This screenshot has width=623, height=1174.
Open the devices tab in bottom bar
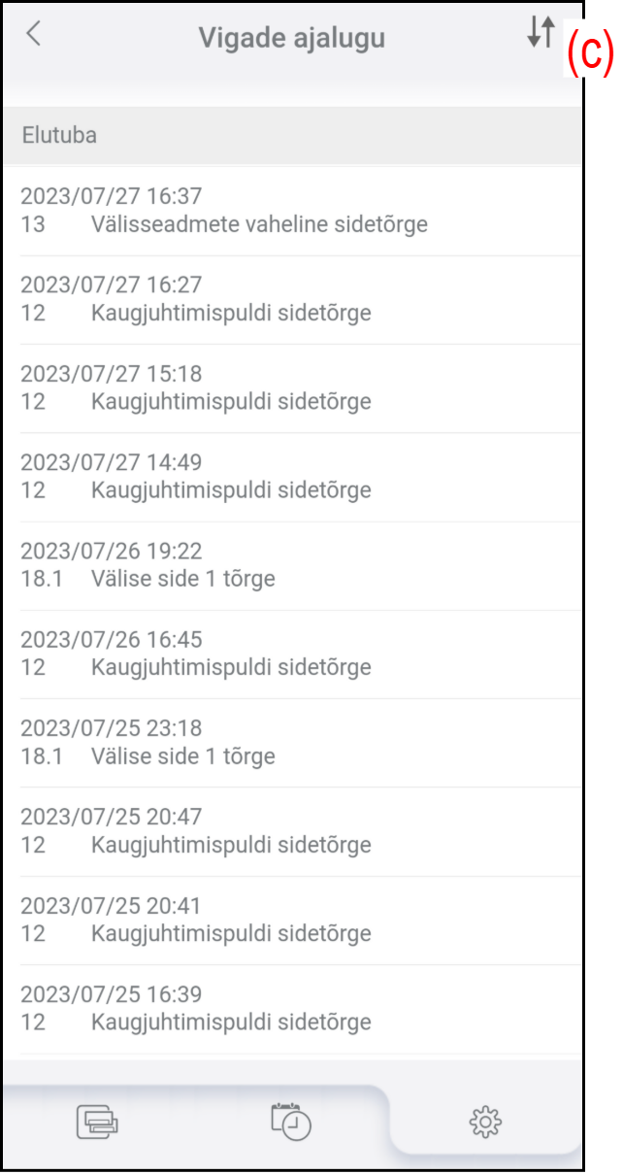[97, 1123]
